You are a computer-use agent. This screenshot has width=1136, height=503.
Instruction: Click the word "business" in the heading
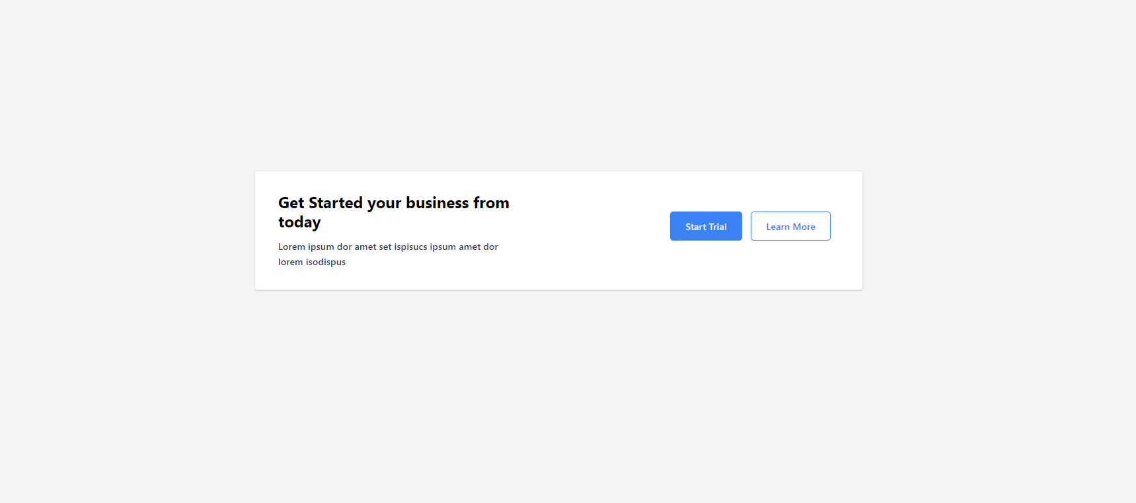pos(437,202)
